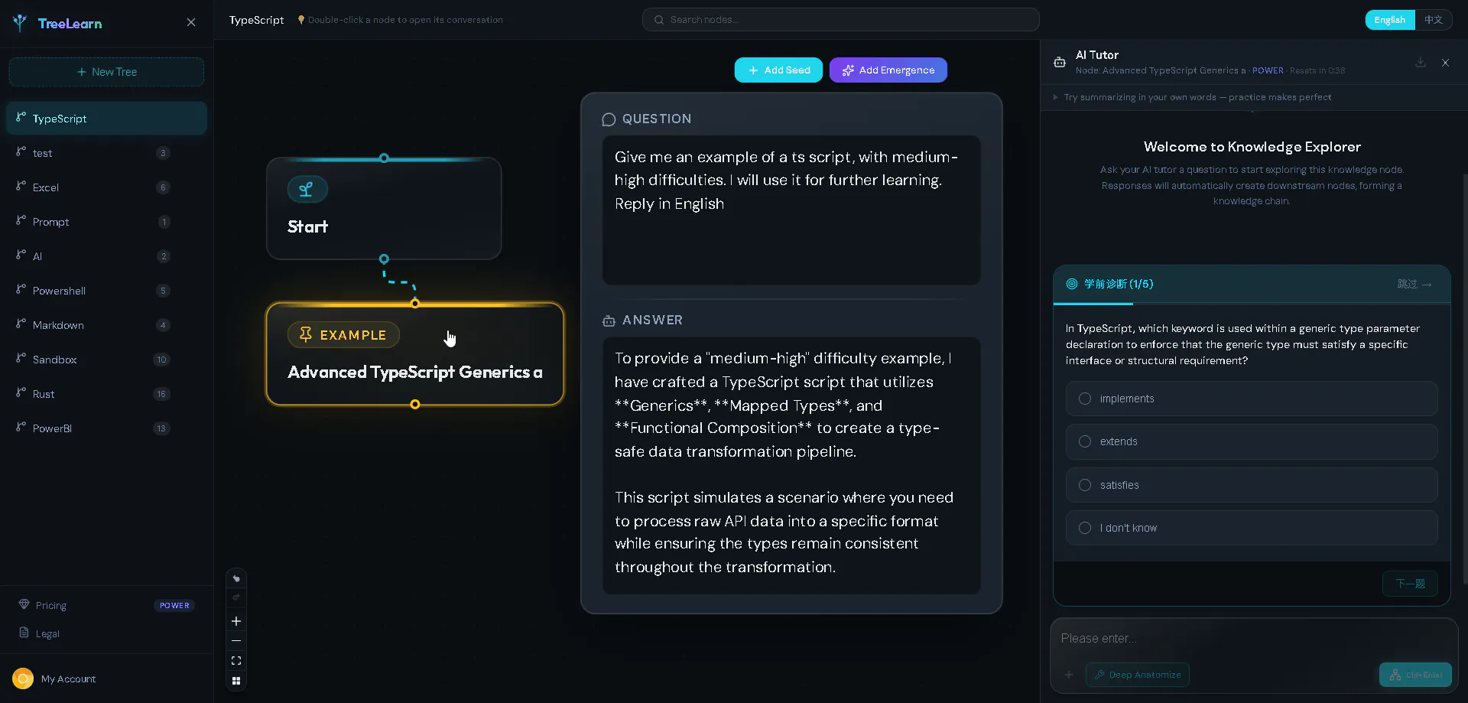Fit view using the fullscreen frame icon
This screenshot has height=703, width=1468.
[x=236, y=661]
